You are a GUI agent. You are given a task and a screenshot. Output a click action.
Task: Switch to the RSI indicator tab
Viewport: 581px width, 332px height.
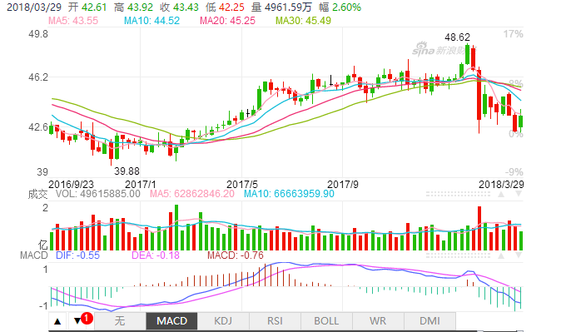275,321
